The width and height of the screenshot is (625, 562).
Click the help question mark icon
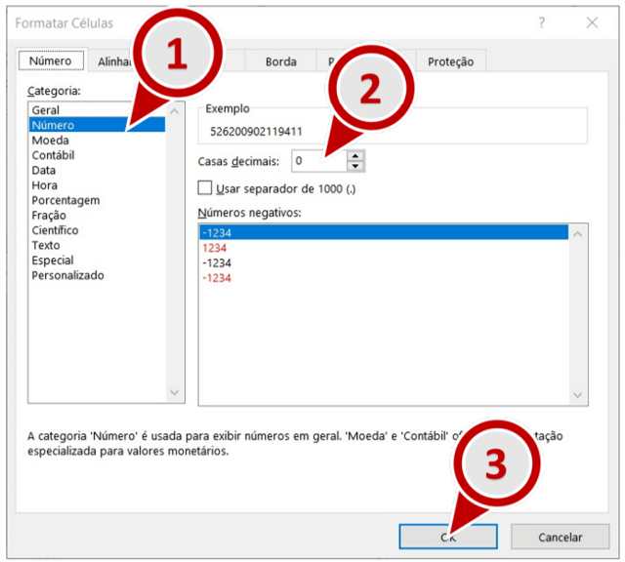coord(542,22)
